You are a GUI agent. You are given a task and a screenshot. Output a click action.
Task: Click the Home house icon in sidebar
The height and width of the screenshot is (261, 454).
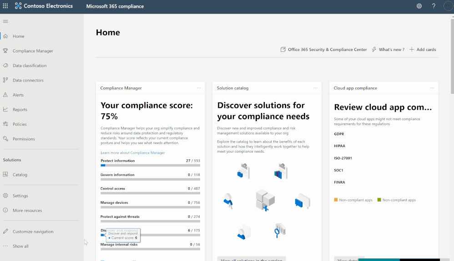click(5, 36)
